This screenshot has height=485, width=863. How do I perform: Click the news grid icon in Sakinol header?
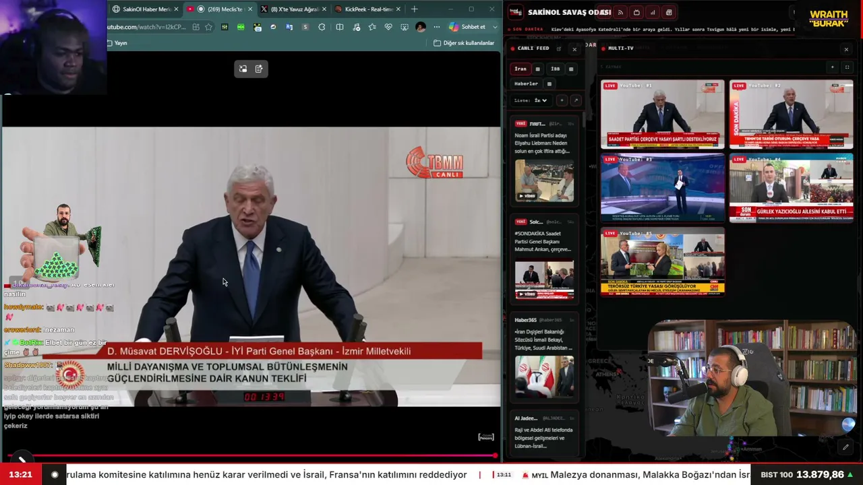coord(669,12)
